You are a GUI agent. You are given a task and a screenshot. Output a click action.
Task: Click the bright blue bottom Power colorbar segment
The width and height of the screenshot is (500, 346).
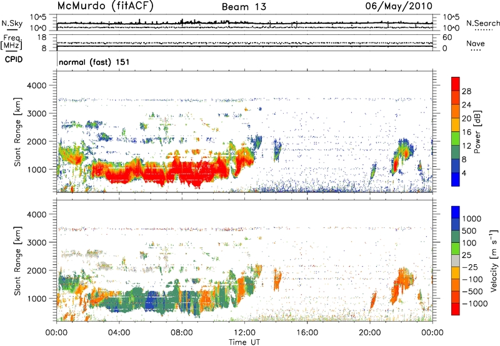456,179
